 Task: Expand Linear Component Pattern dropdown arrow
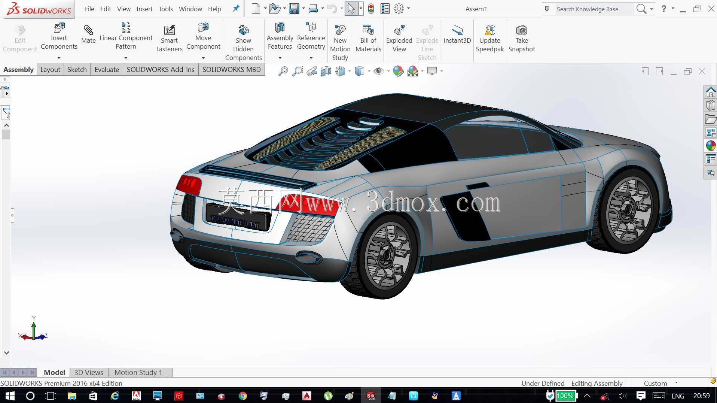[126, 58]
